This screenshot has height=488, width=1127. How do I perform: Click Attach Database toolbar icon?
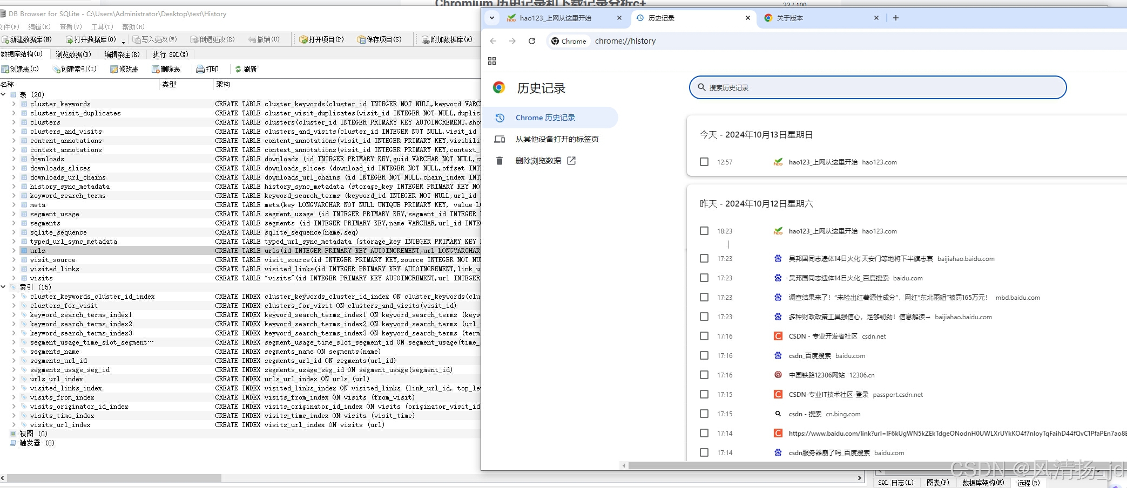click(x=425, y=39)
